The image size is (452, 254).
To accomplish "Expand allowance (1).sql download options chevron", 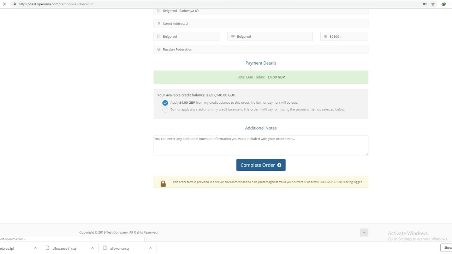I will click(93, 248).
